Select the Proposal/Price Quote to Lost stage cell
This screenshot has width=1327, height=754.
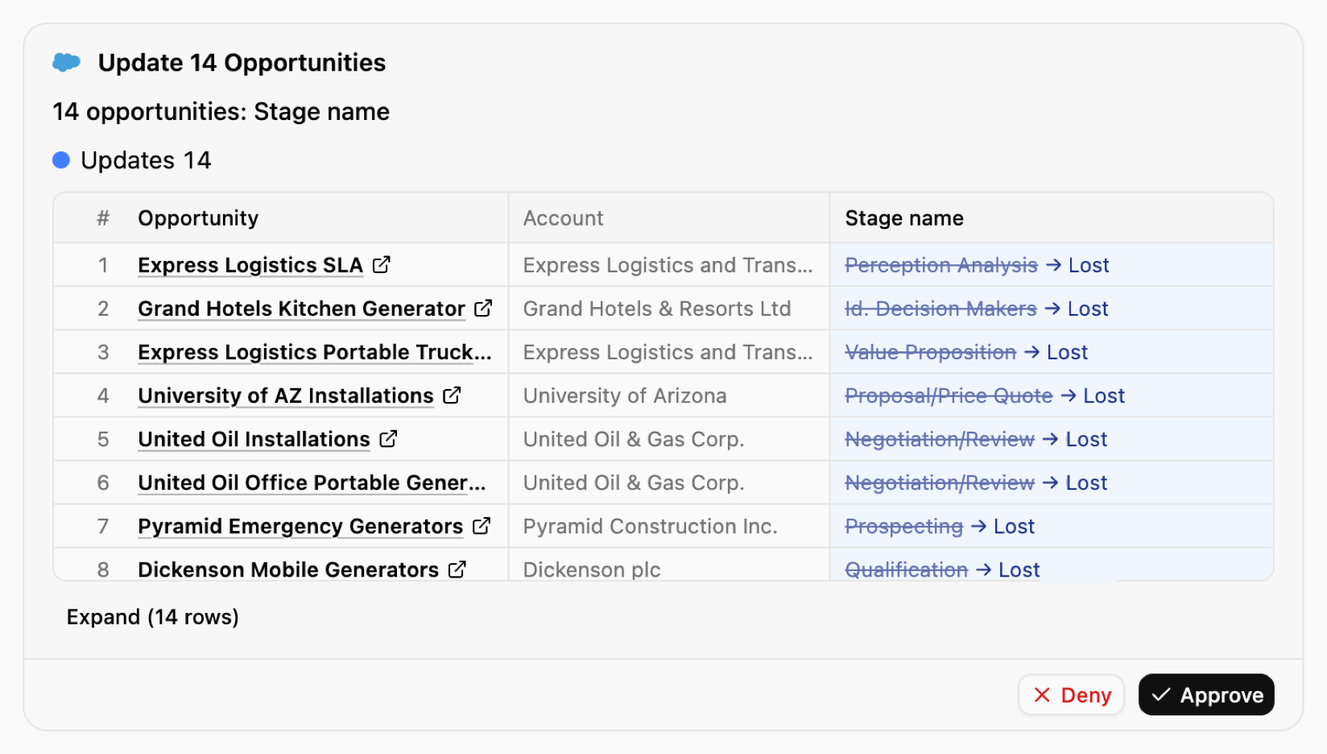[x=1052, y=396]
